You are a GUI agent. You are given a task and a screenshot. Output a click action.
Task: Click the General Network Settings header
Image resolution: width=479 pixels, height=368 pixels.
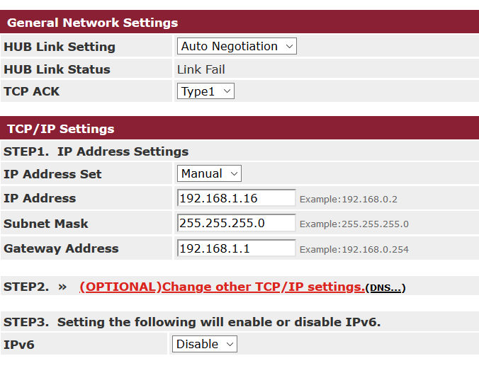tap(92, 23)
